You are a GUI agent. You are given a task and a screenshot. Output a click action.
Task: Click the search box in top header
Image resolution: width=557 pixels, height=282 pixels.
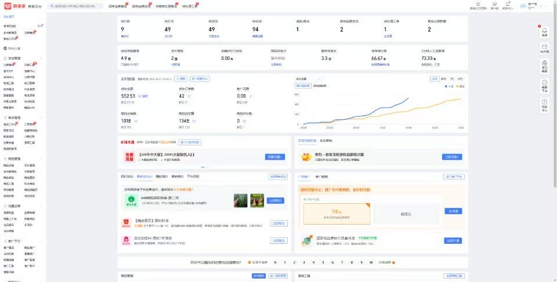point(75,6)
